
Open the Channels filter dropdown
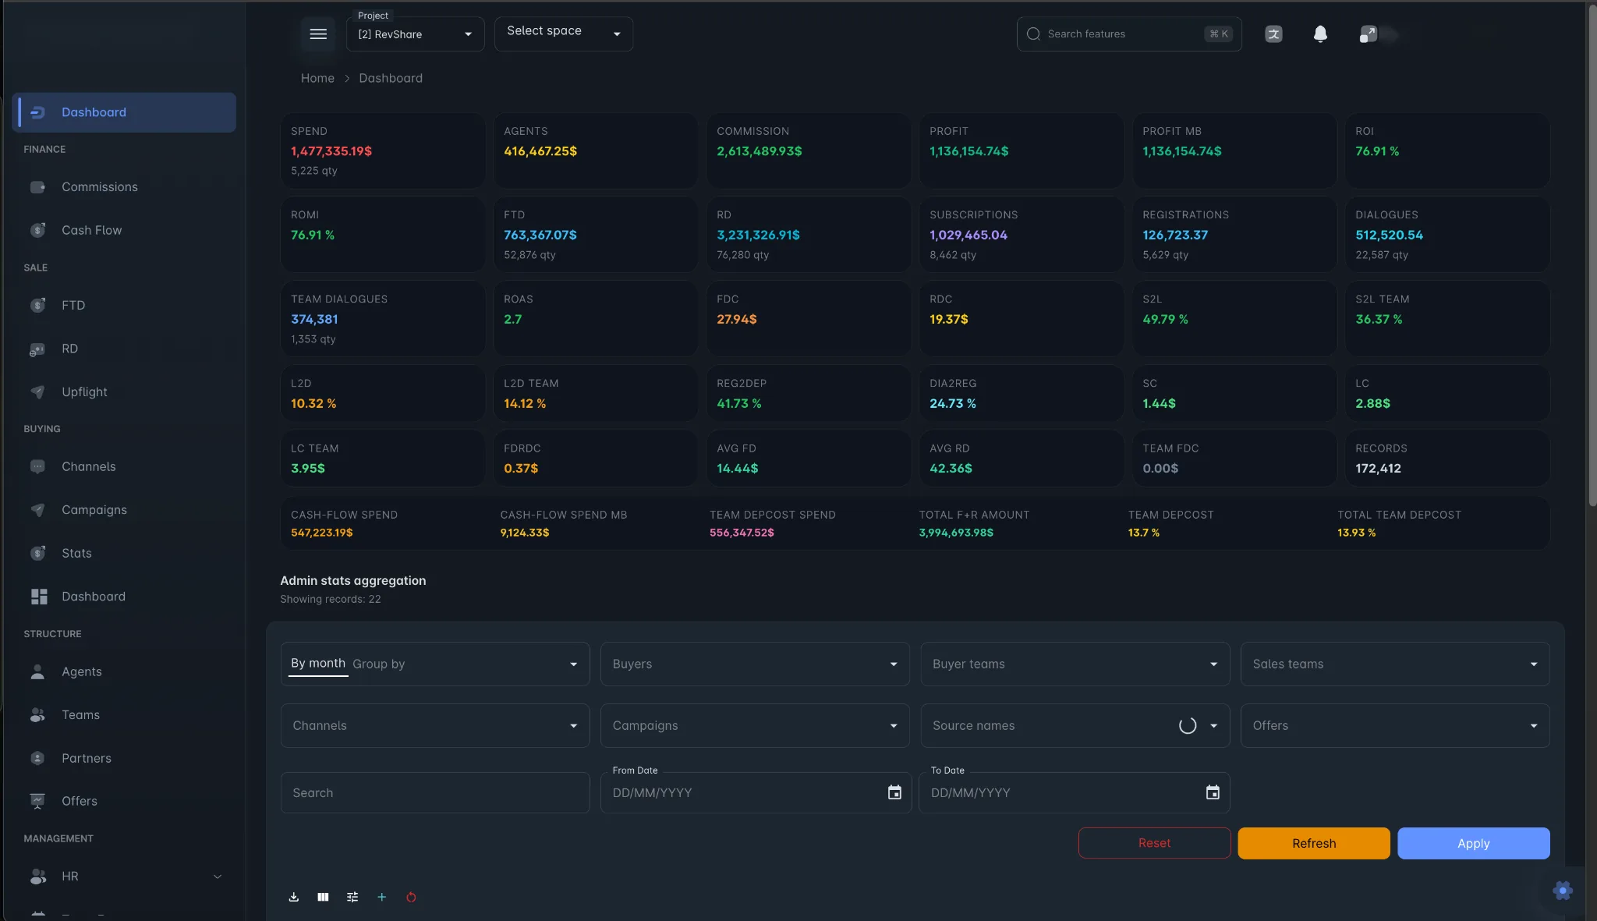pos(435,725)
